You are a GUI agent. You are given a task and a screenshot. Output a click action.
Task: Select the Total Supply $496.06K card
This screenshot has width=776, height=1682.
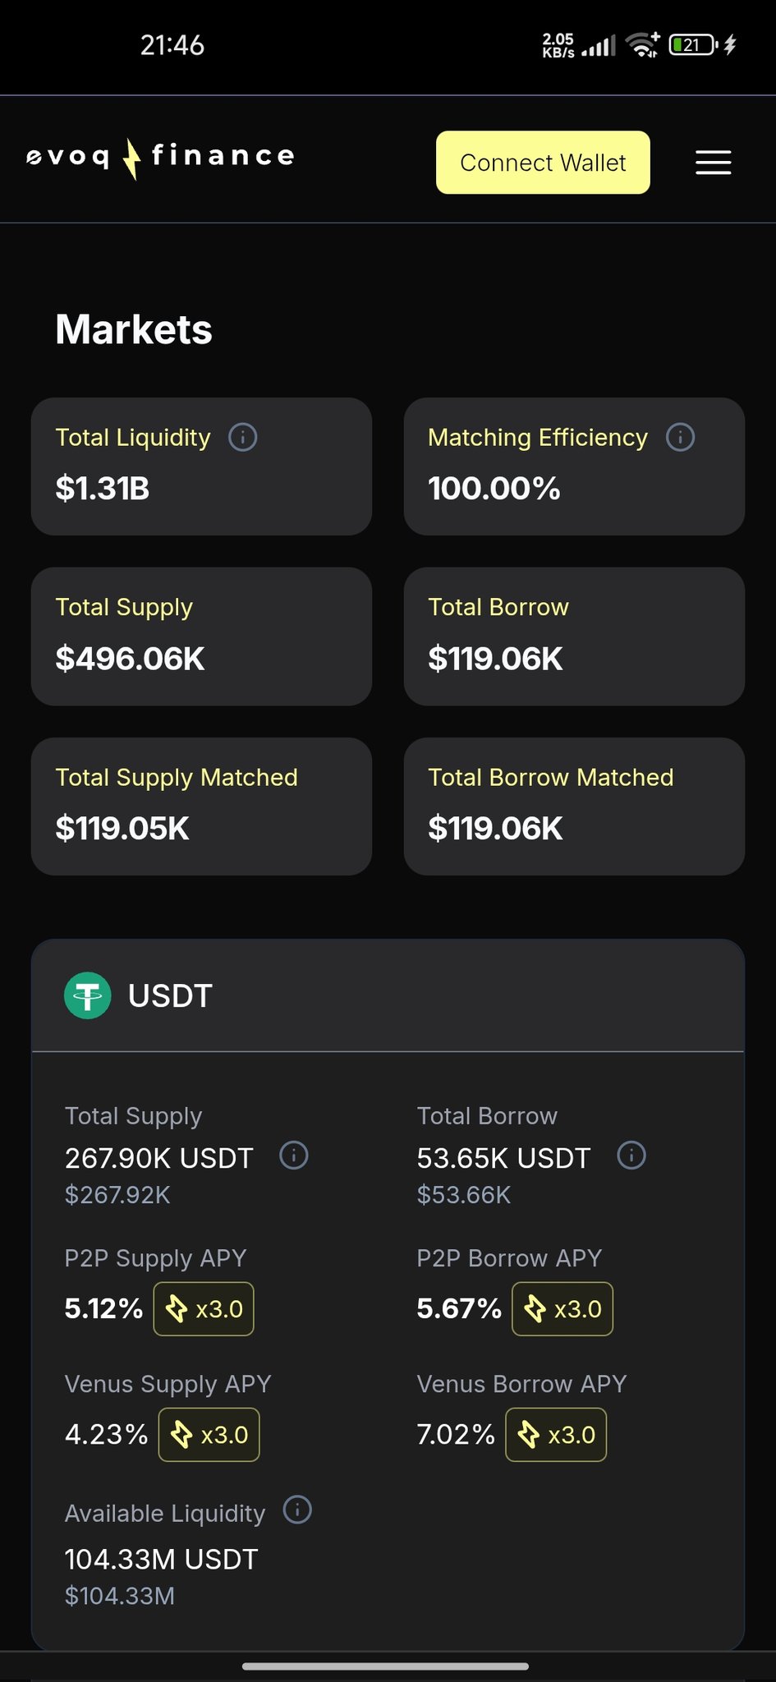(x=201, y=636)
